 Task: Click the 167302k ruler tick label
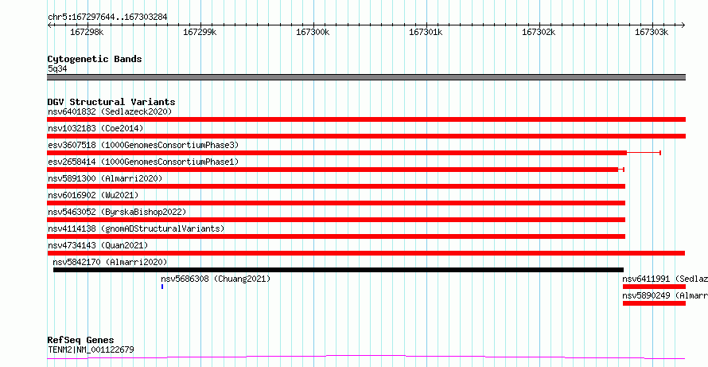tap(539, 32)
